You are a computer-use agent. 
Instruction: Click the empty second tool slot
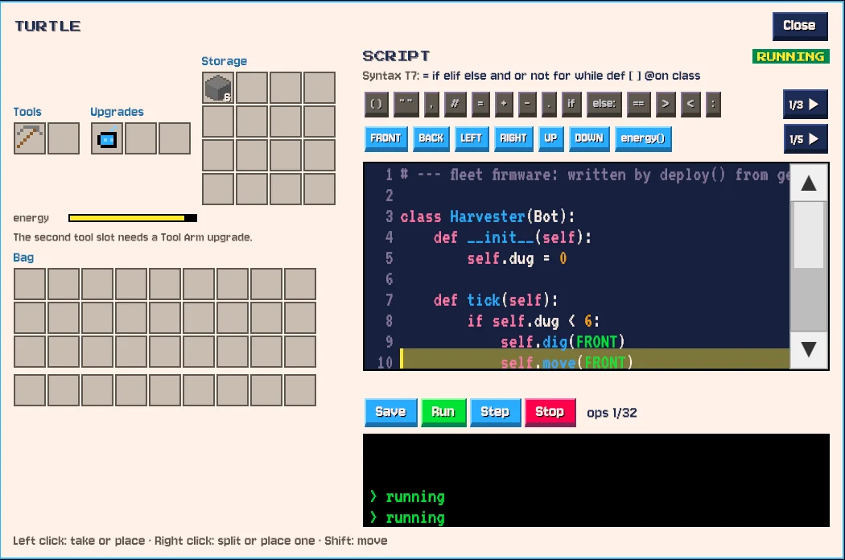point(64,138)
